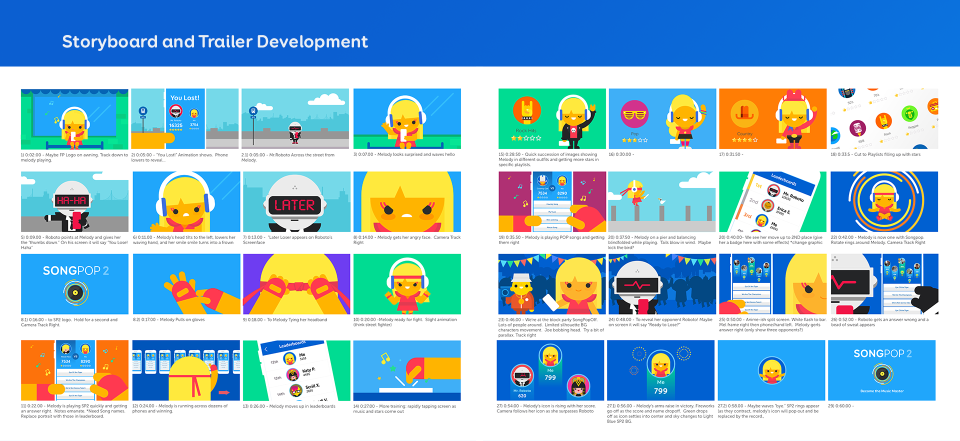960x441 pixels.
Task: Select frame 6 Melody head tilt
Action: coord(186,201)
